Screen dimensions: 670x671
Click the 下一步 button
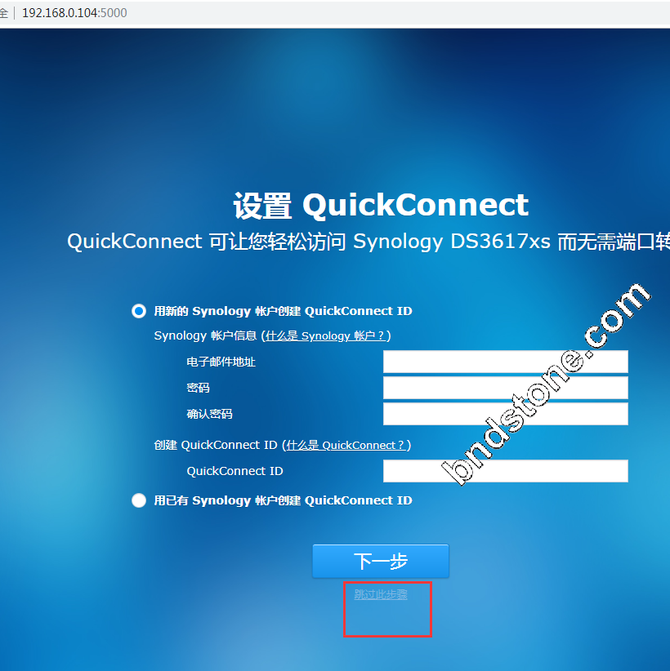click(381, 561)
